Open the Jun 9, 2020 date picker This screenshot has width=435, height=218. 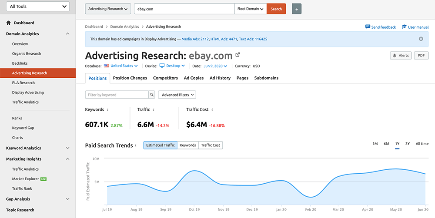[x=215, y=66]
